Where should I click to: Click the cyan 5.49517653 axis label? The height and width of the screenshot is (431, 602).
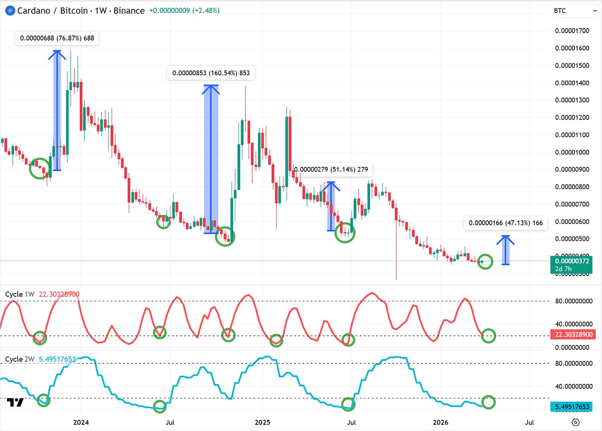point(572,407)
